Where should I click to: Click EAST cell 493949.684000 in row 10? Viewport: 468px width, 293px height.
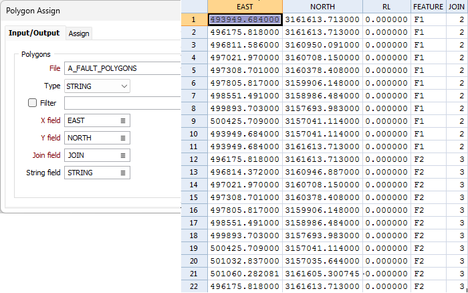pyautogui.click(x=245, y=134)
